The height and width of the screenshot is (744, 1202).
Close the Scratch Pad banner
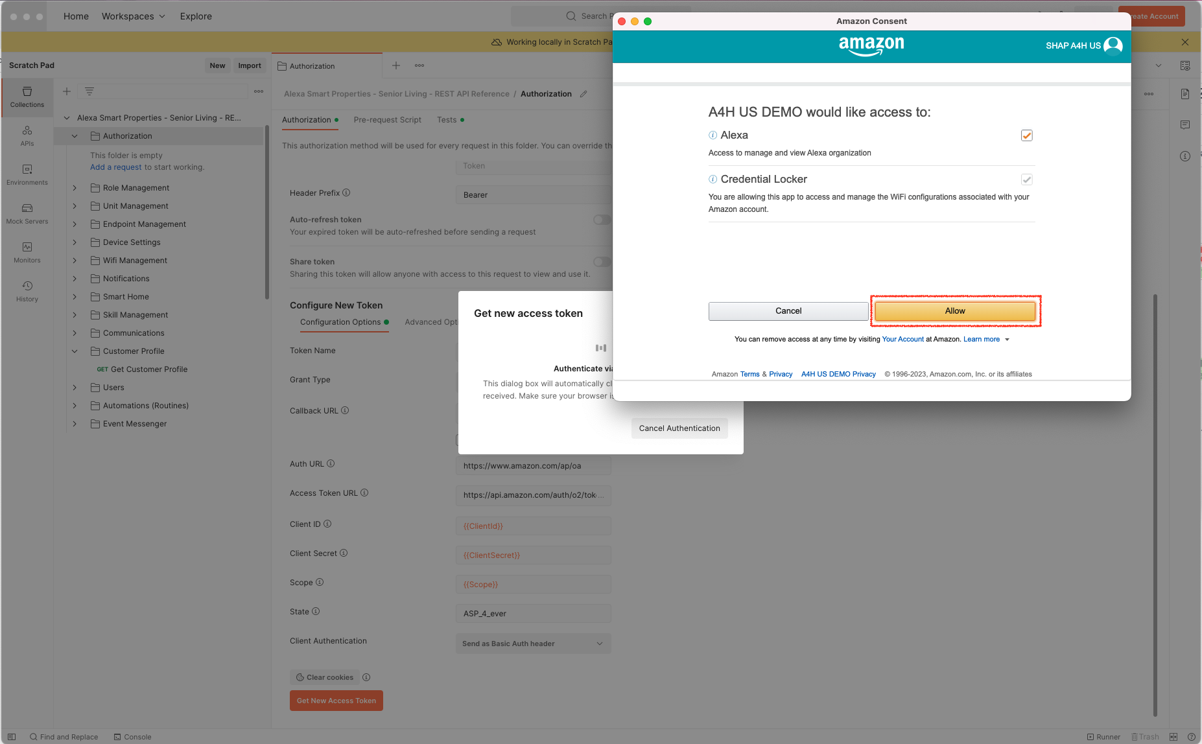(1185, 42)
